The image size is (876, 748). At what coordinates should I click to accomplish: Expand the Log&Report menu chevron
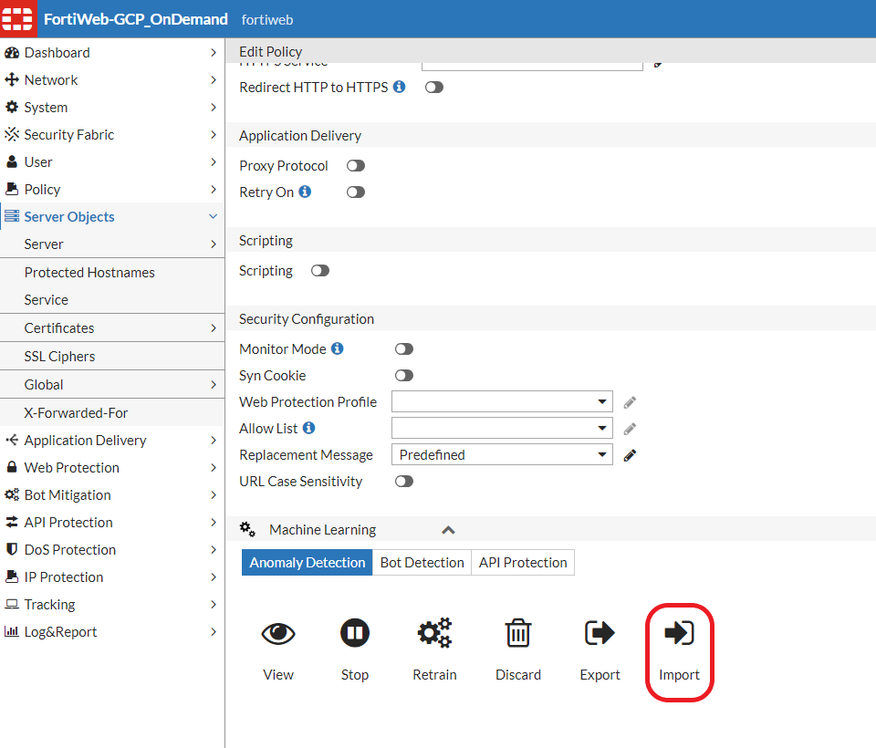tap(214, 632)
